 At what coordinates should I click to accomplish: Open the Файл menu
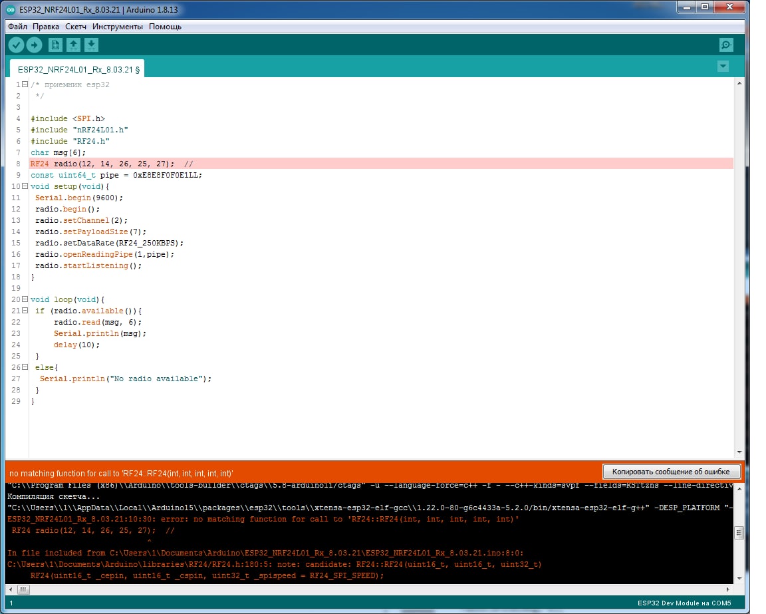click(18, 27)
